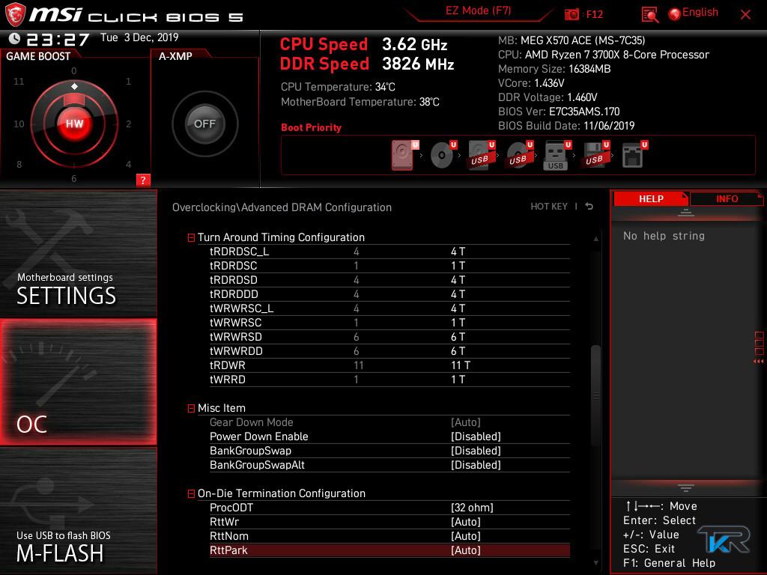Toggle the GAME BOOST HW knob
767x575 pixels.
(x=74, y=124)
